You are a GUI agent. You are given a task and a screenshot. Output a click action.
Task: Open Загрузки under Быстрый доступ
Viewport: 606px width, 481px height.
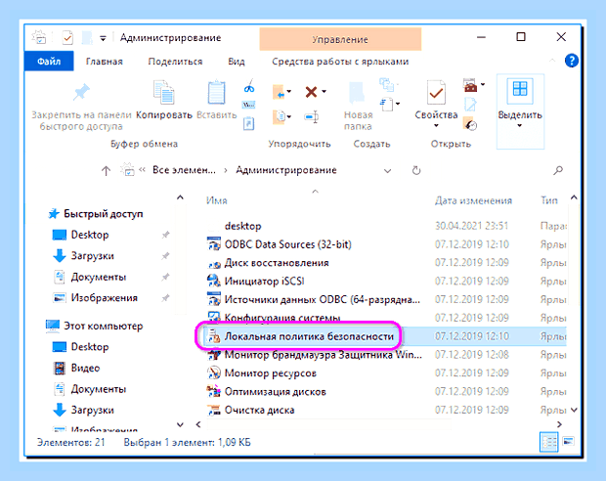coord(93,256)
